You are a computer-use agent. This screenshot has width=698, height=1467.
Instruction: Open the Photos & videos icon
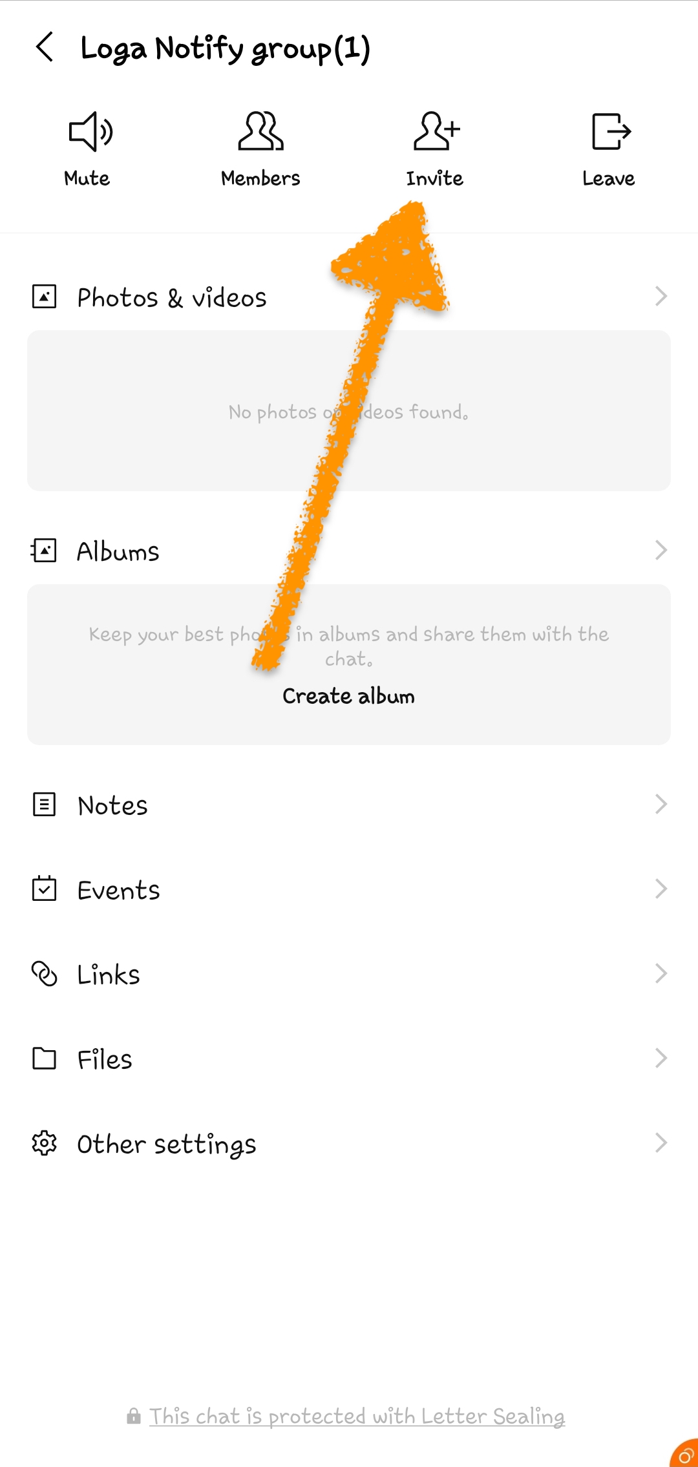[x=44, y=297]
